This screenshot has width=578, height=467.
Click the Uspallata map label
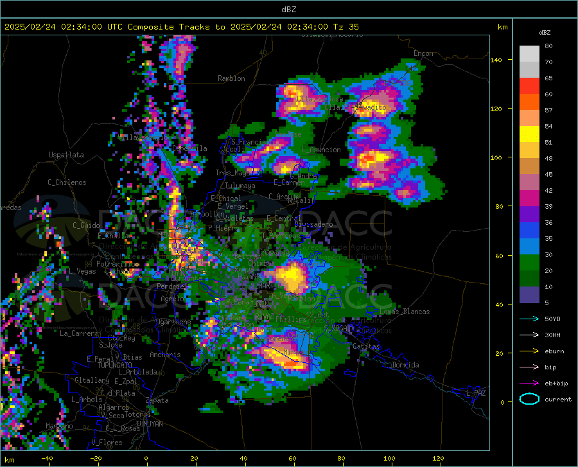click(x=66, y=155)
